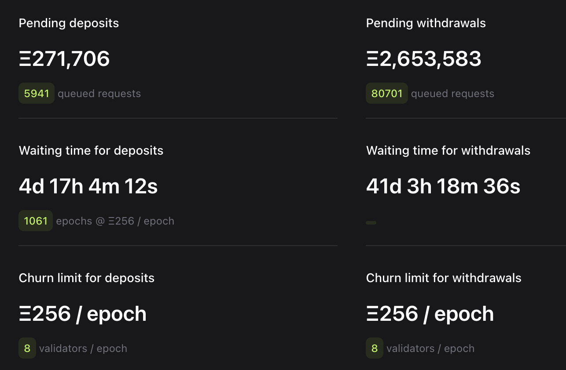Click the 5941 queued requests badge
Image resolution: width=566 pixels, height=370 pixels.
click(37, 93)
